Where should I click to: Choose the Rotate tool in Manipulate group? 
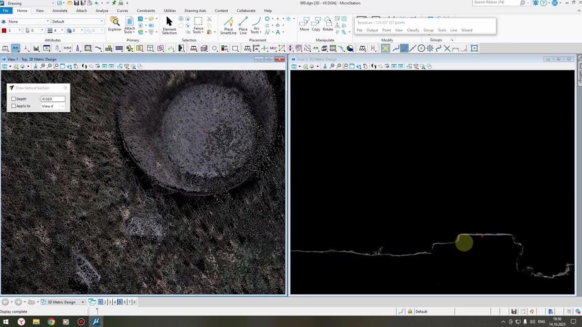[328, 24]
